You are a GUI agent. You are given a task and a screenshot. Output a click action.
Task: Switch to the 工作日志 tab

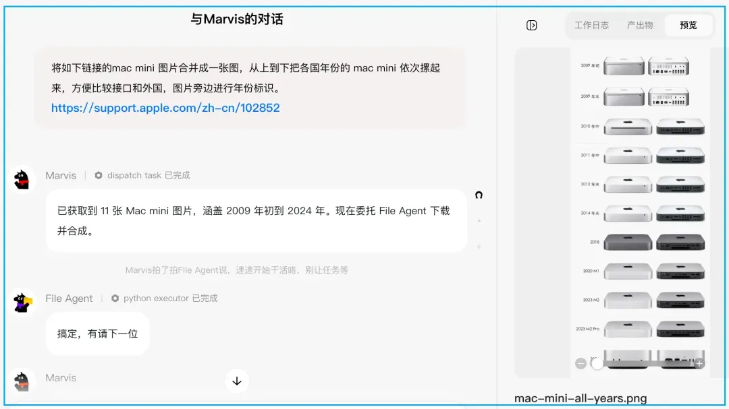click(591, 25)
